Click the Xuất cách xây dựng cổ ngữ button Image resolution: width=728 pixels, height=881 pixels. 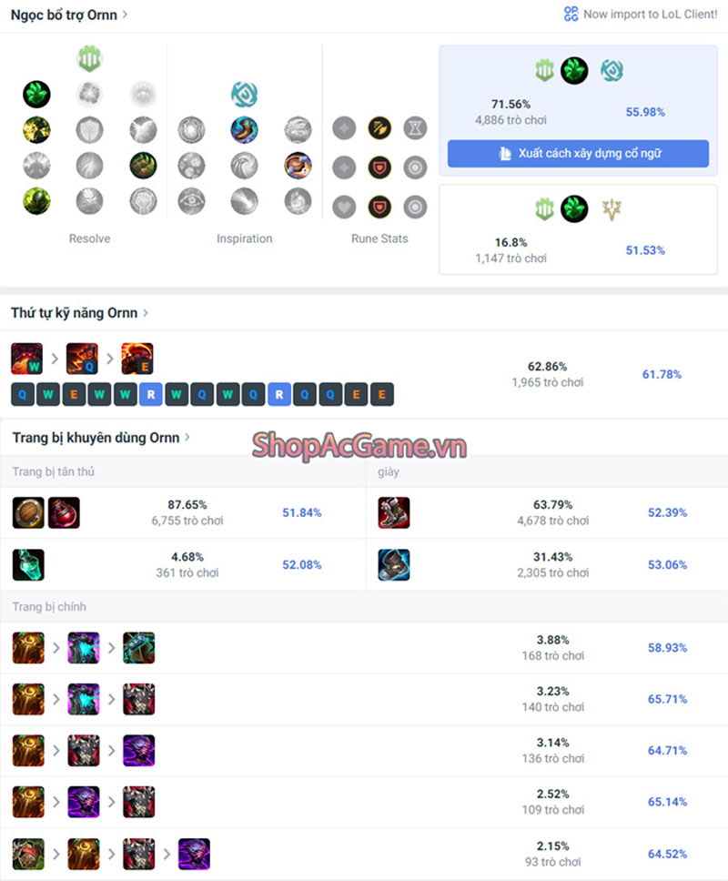578,154
